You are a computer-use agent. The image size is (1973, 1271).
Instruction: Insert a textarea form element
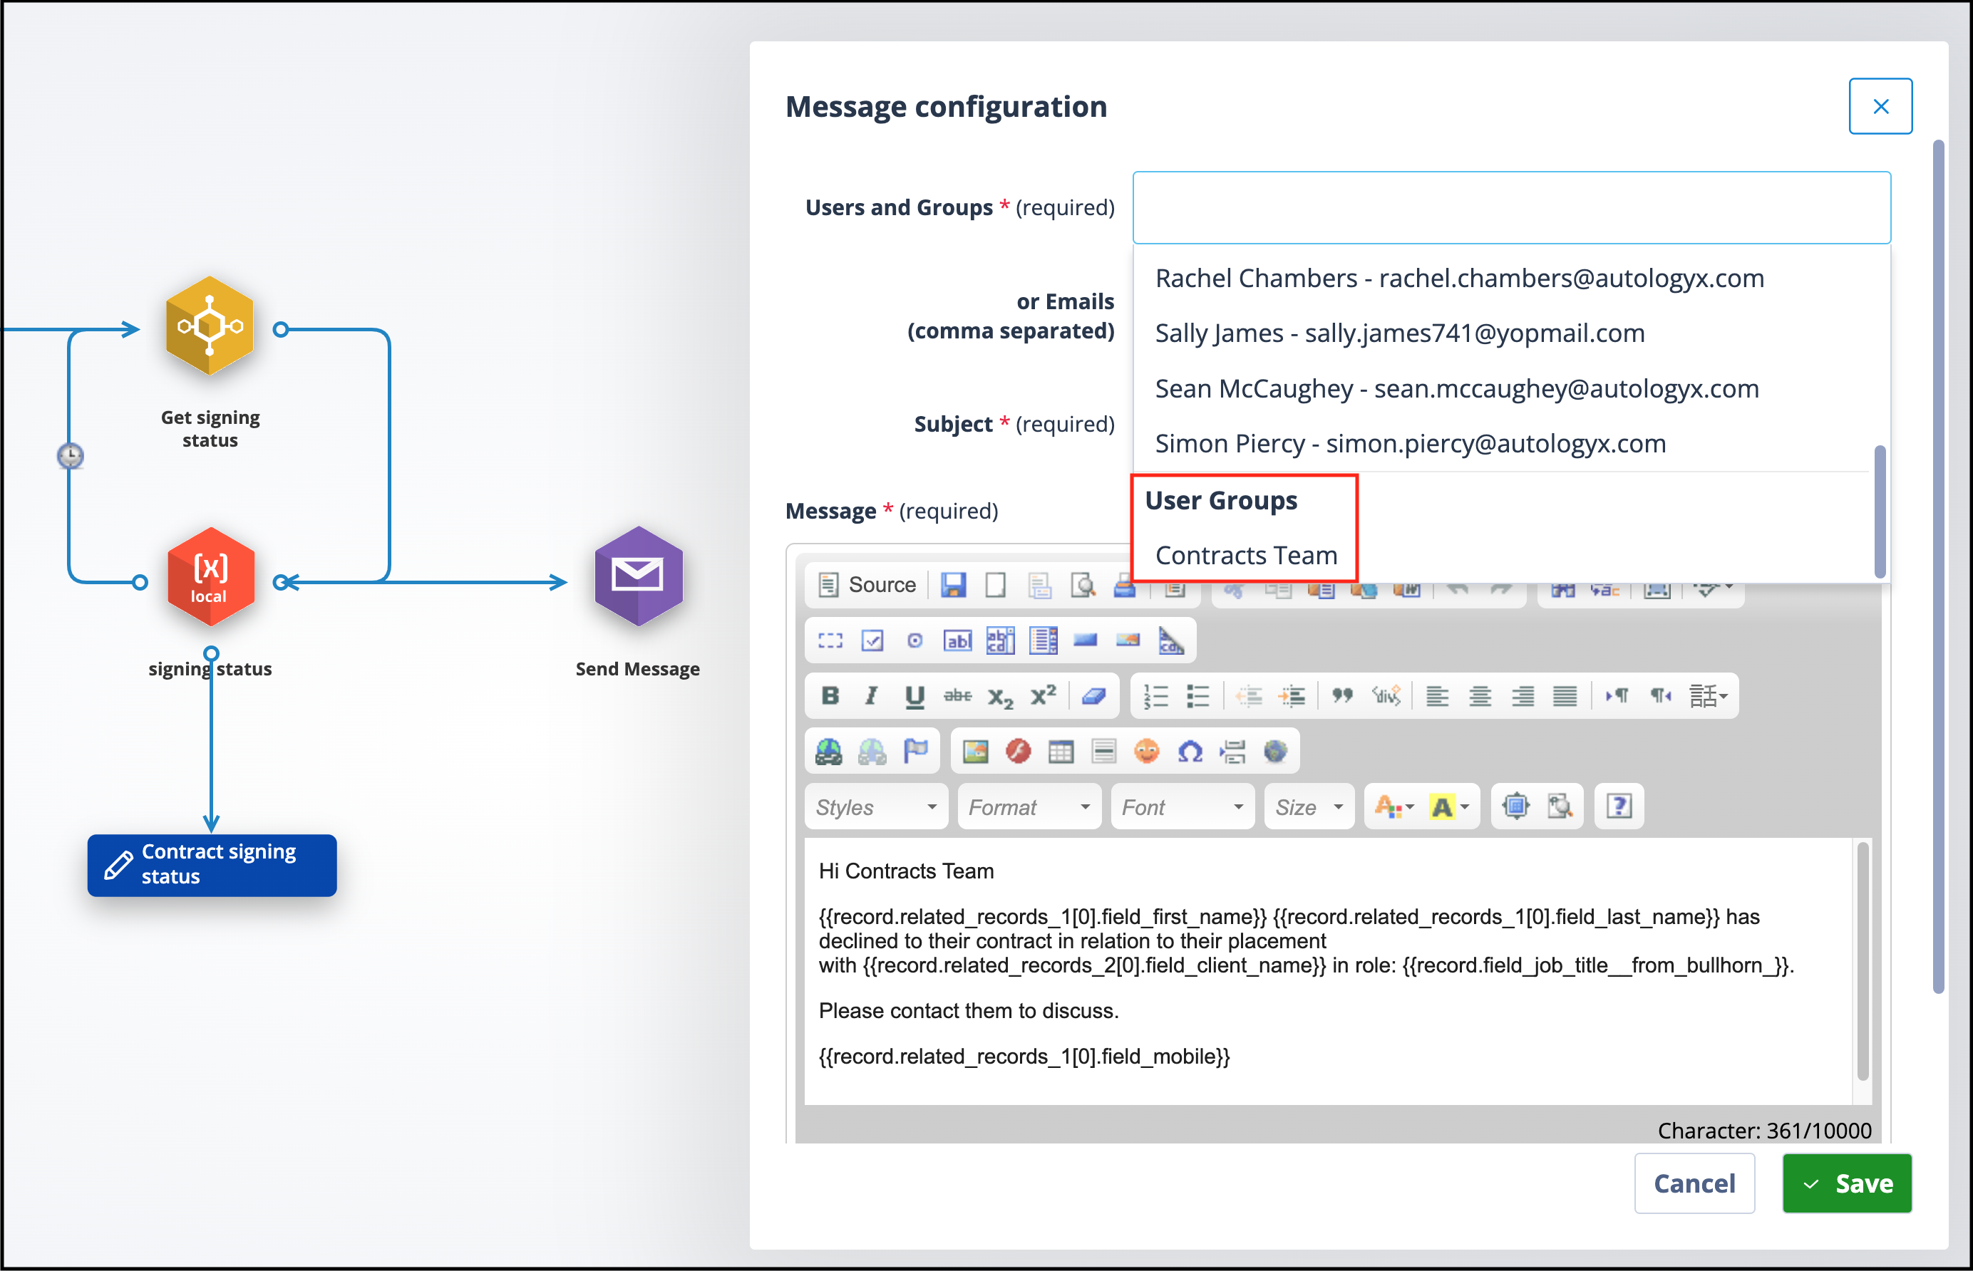[1001, 641]
